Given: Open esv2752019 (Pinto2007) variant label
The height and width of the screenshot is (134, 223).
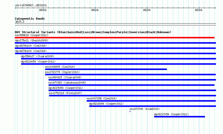Looking at the screenshot, I should [65, 93].
